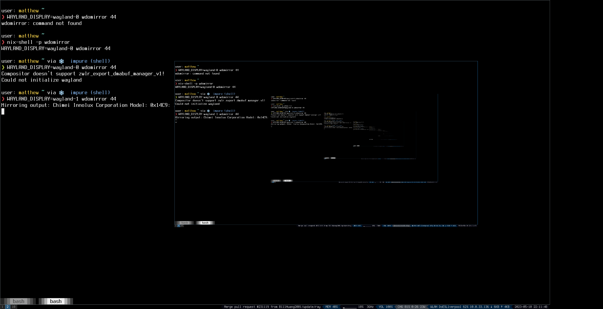Click the Merge pull request #231119 text
The width and height of the screenshot is (603, 309).
pyautogui.click(x=272, y=306)
